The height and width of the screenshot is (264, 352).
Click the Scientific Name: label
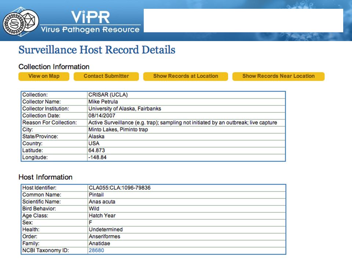41,202
